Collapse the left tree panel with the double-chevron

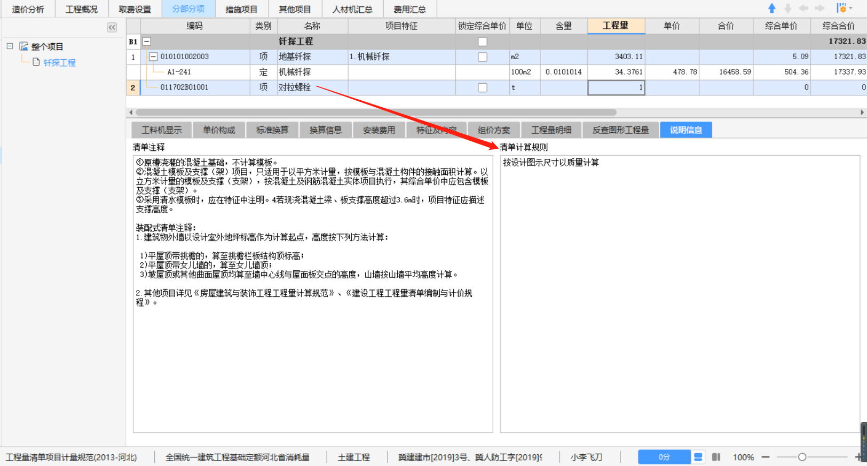[x=112, y=27]
